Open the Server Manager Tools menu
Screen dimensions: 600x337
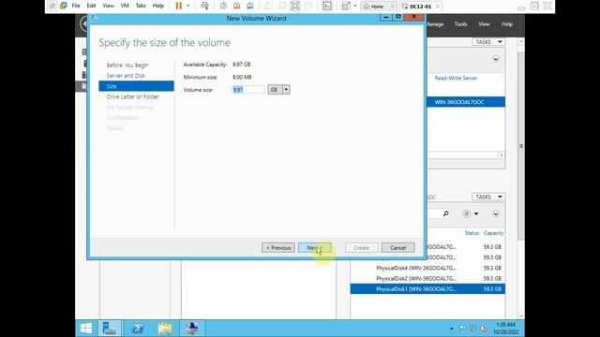click(460, 24)
